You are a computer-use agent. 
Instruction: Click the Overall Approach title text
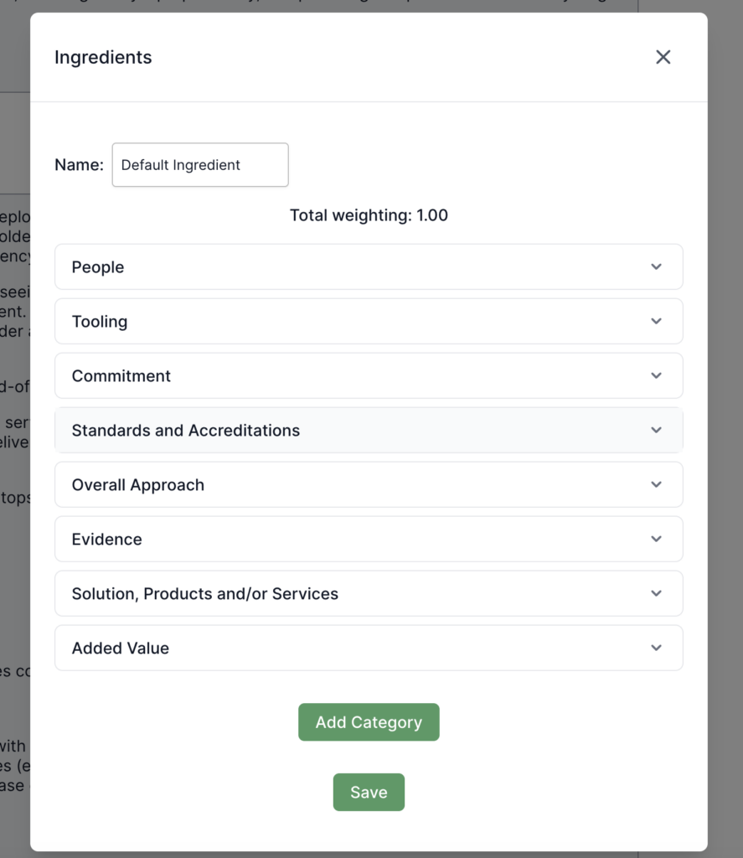pyautogui.click(x=138, y=485)
